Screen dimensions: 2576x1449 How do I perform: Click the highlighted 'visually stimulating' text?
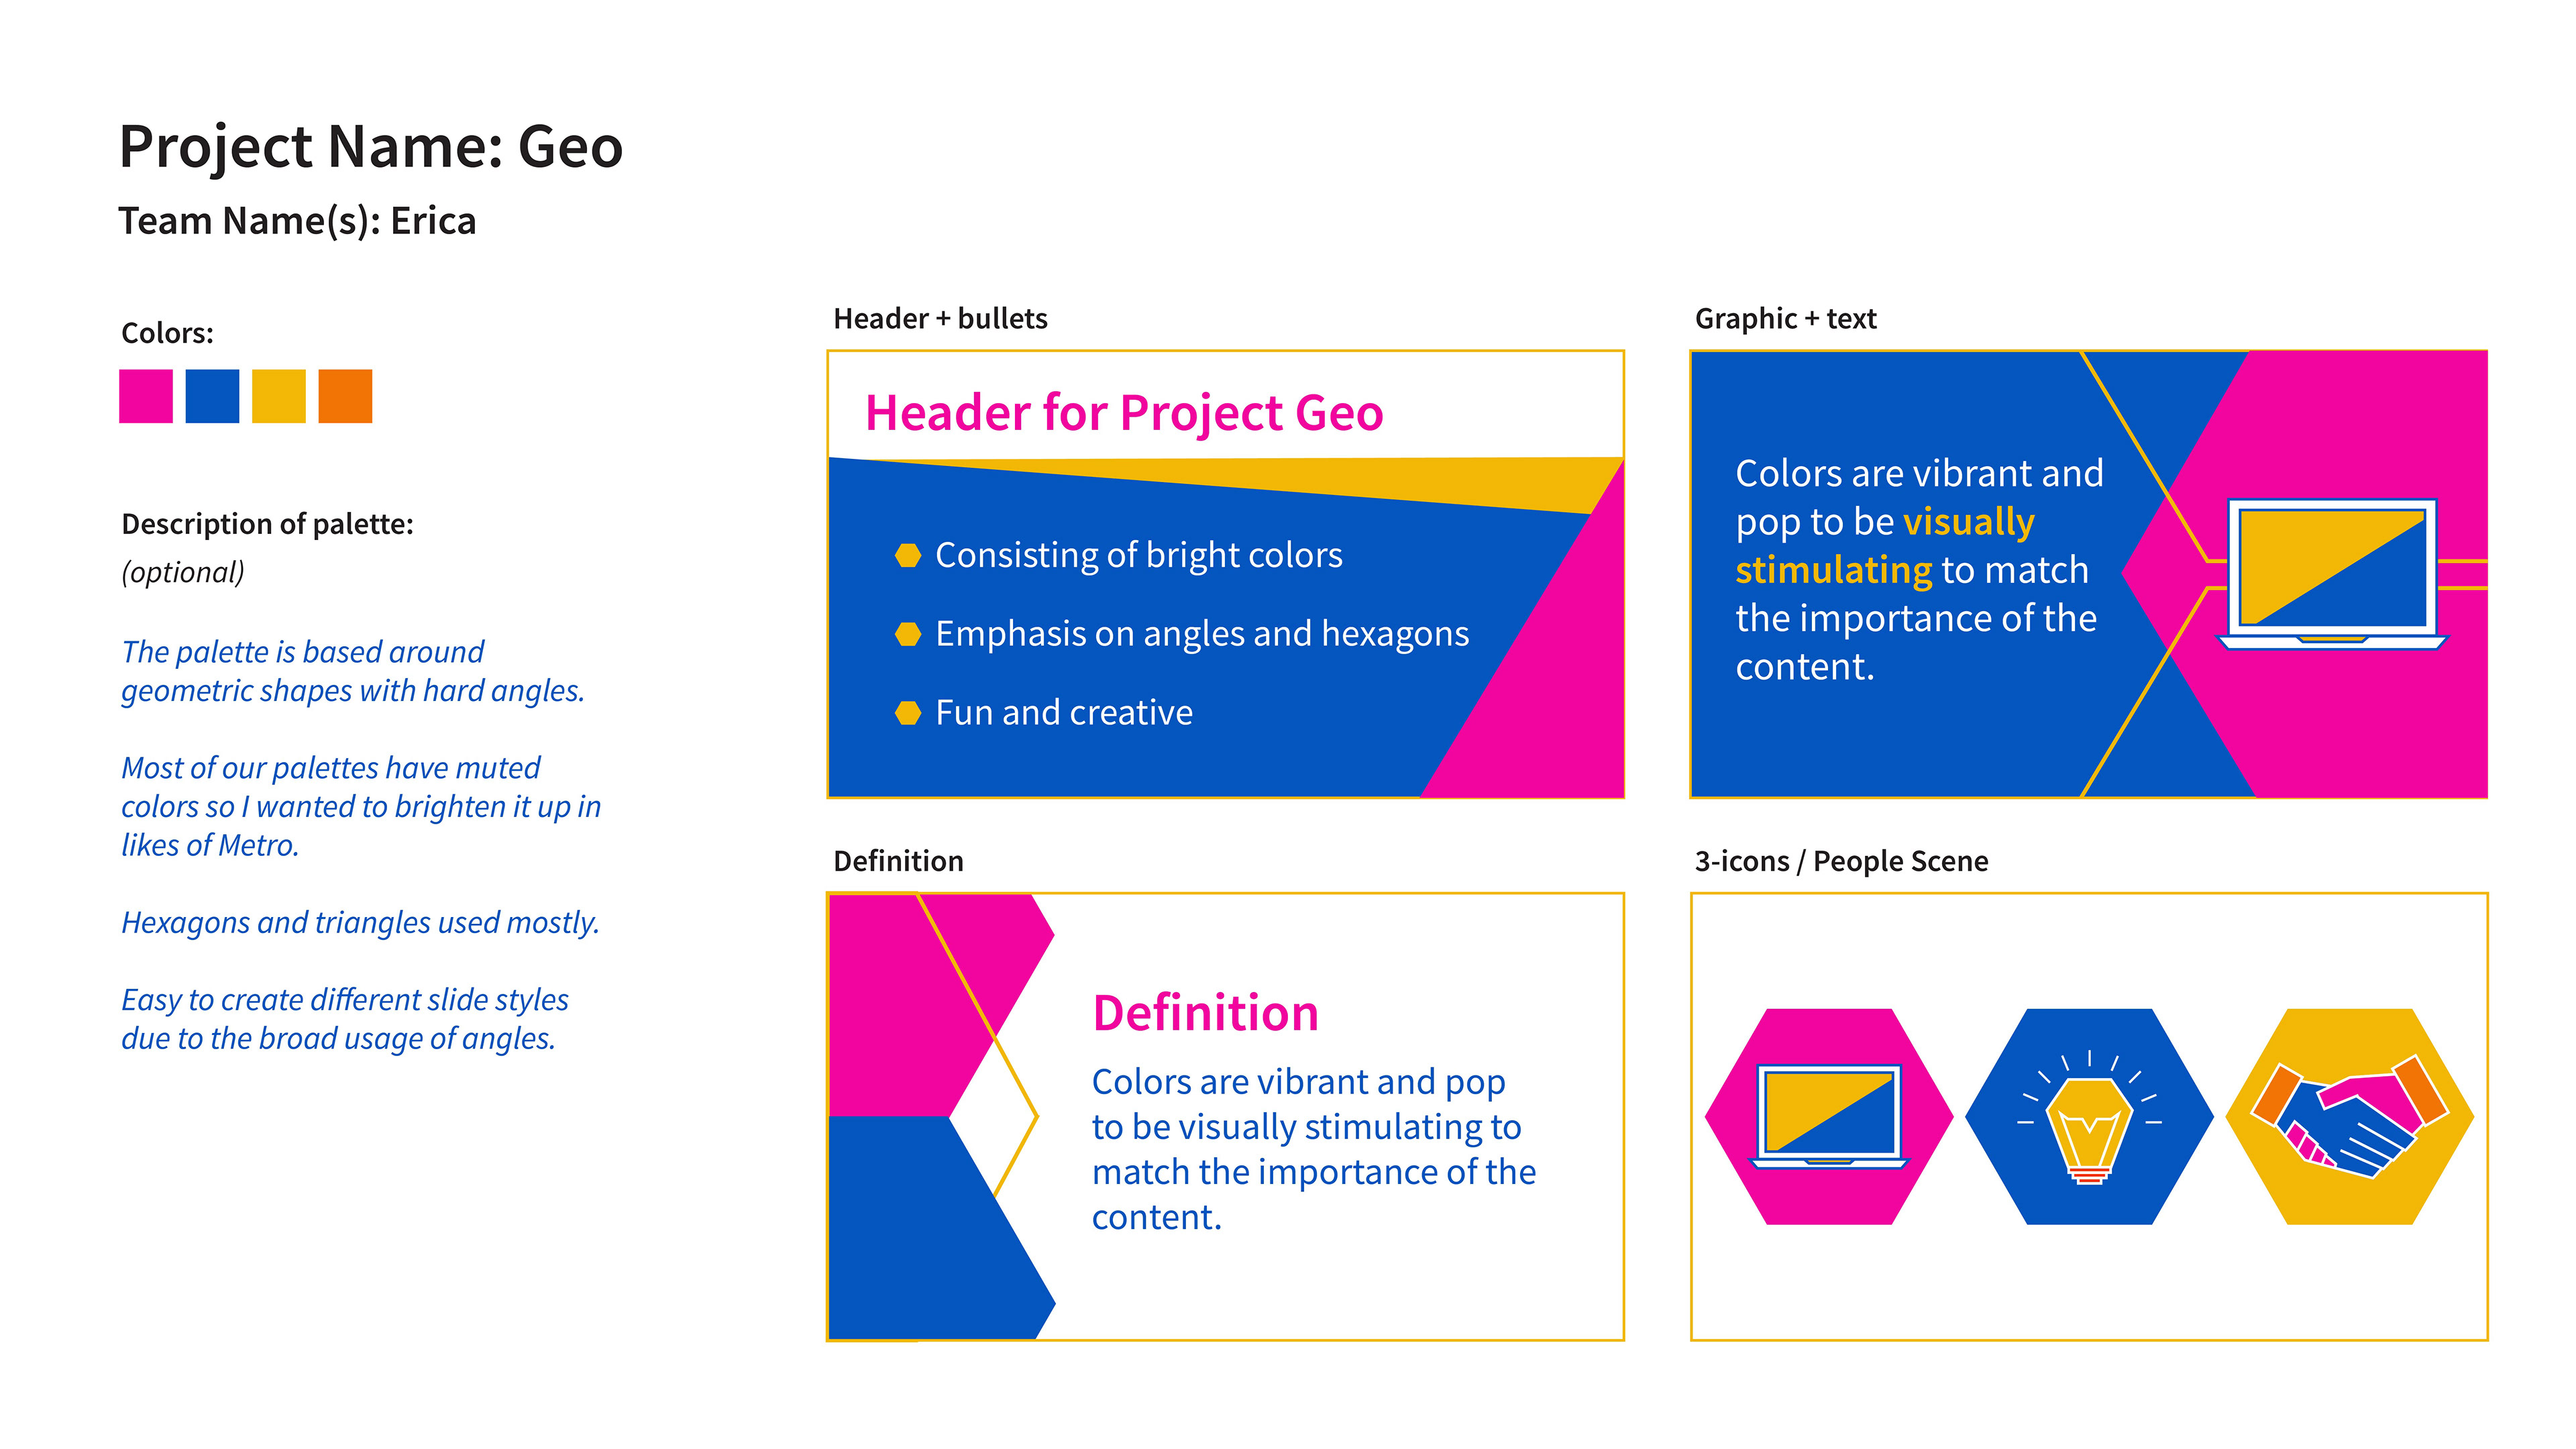(x=1885, y=546)
